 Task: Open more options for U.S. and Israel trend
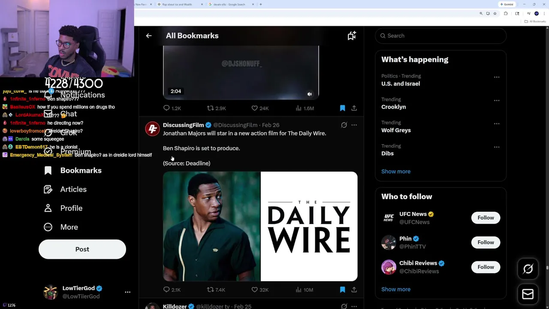(x=497, y=77)
